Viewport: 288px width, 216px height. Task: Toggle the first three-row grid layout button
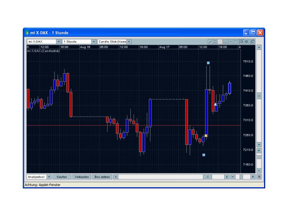click(226, 42)
